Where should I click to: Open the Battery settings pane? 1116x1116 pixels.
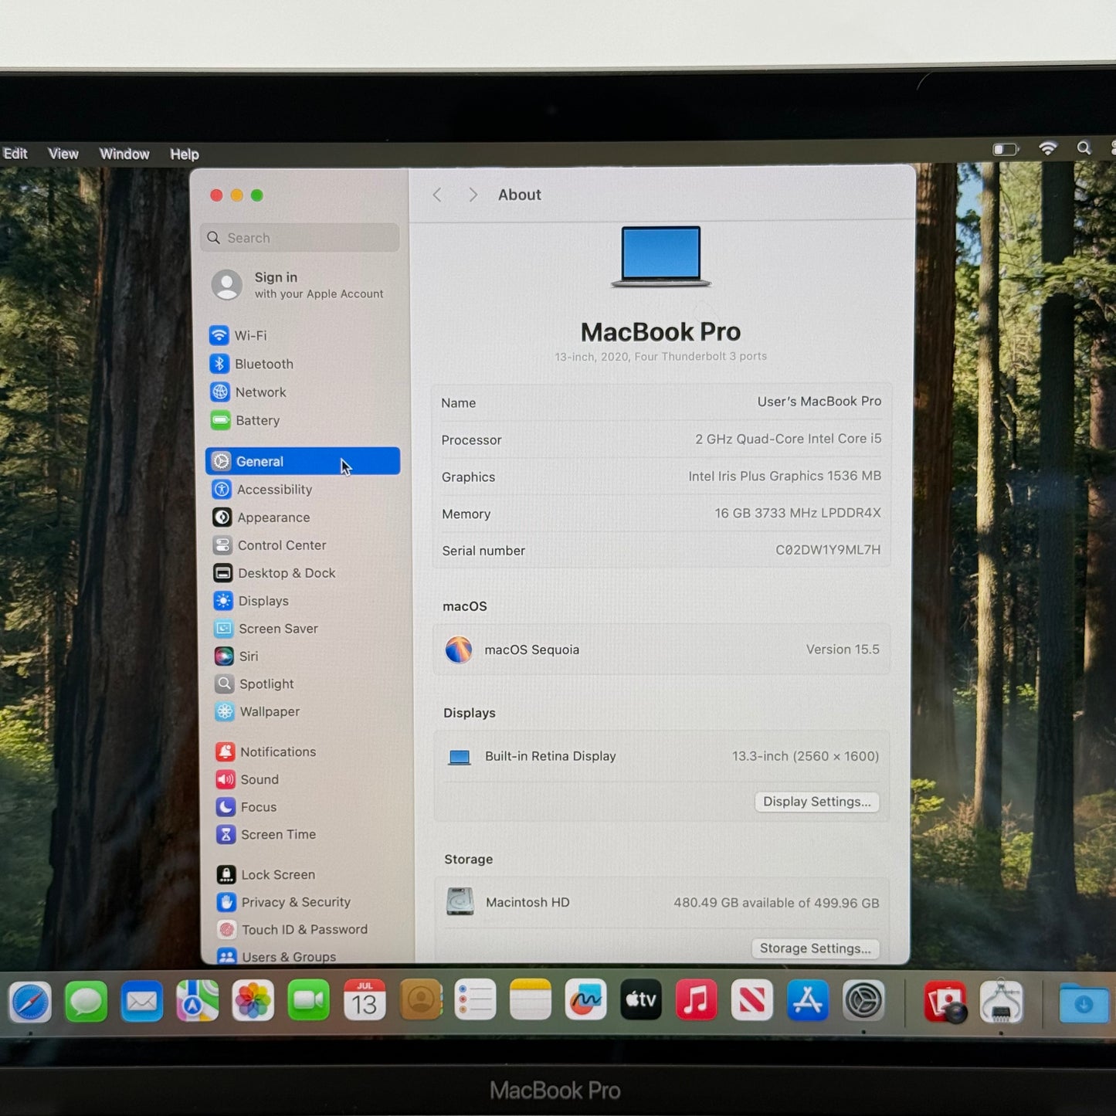(302, 420)
